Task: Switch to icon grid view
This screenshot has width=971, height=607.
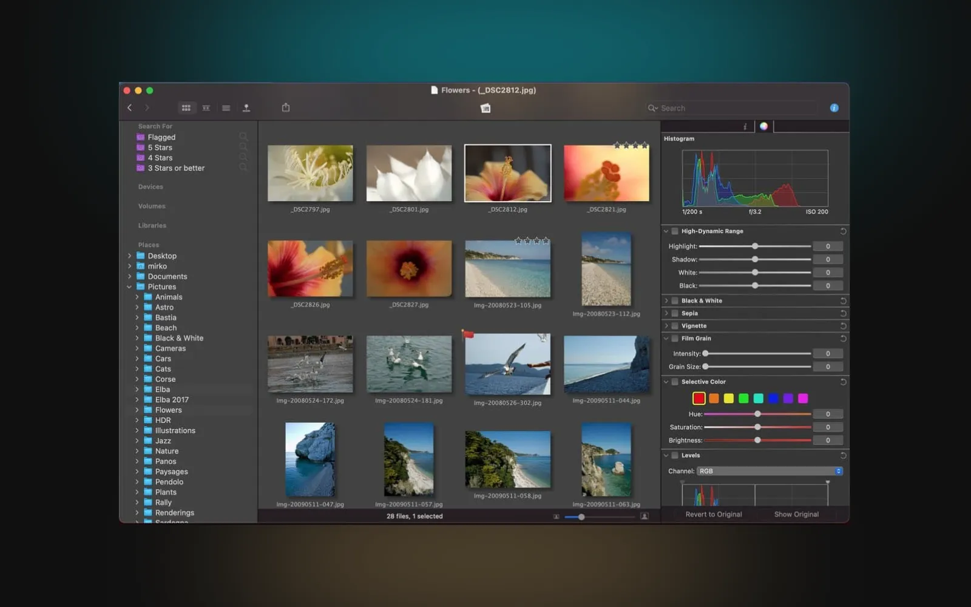Action: click(x=186, y=108)
